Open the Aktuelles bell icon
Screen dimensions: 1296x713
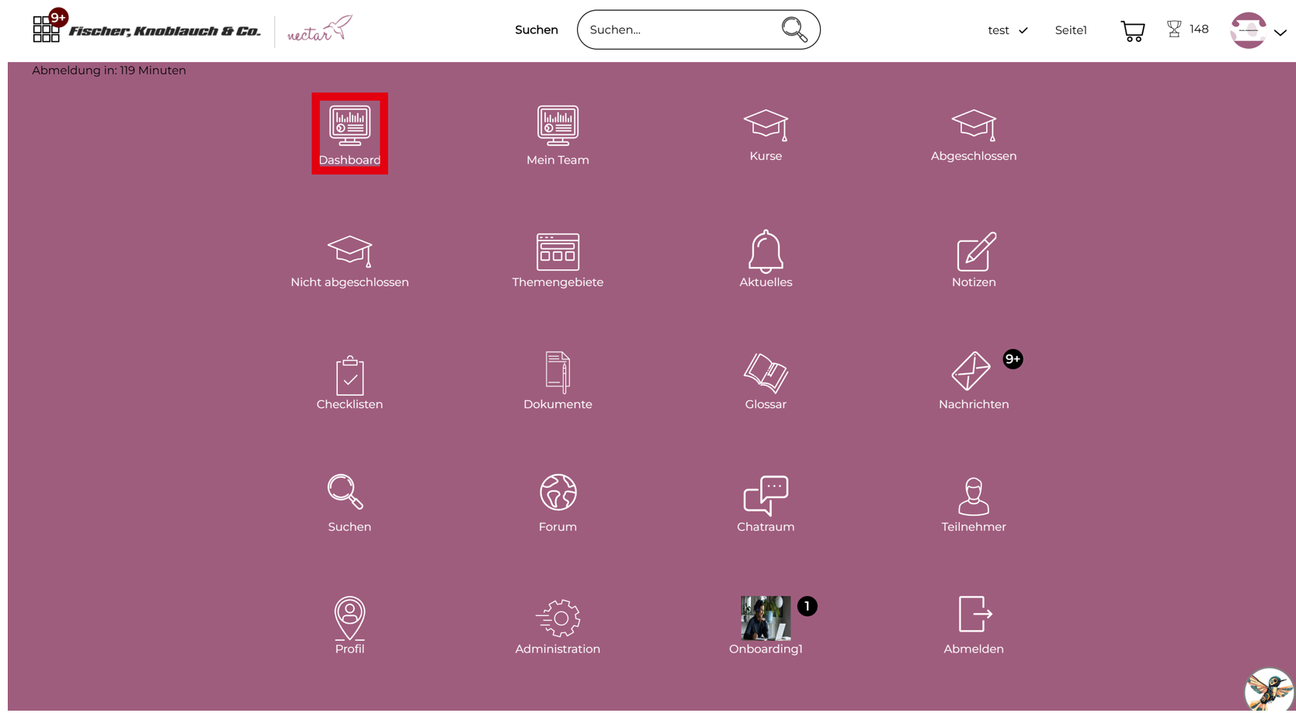766,251
